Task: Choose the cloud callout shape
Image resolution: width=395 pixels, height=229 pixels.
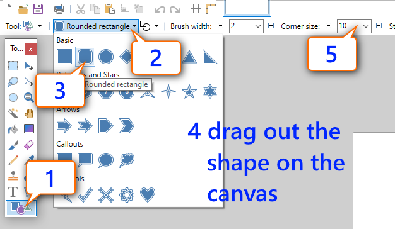Action: click(x=127, y=160)
